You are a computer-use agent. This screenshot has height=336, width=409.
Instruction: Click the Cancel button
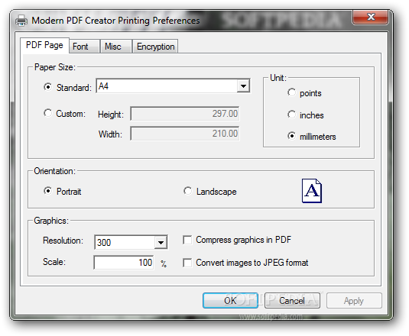pos(292,301)
